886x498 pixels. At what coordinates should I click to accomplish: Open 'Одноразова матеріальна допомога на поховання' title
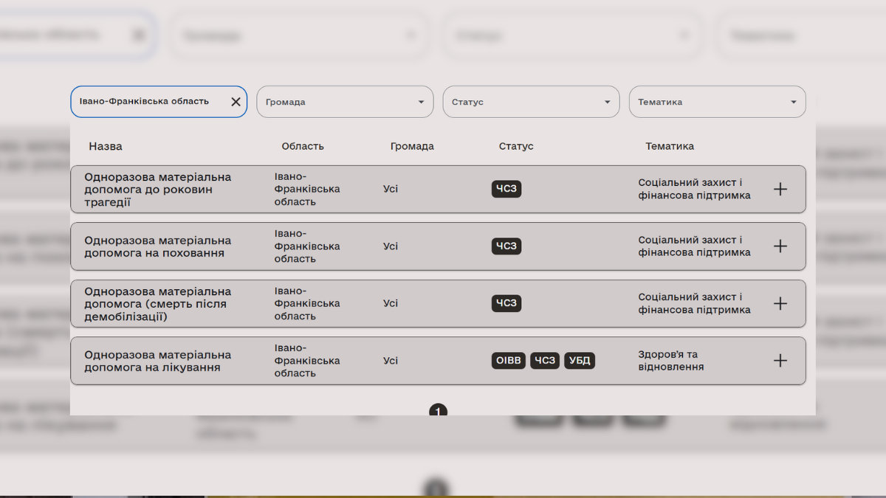157,246
